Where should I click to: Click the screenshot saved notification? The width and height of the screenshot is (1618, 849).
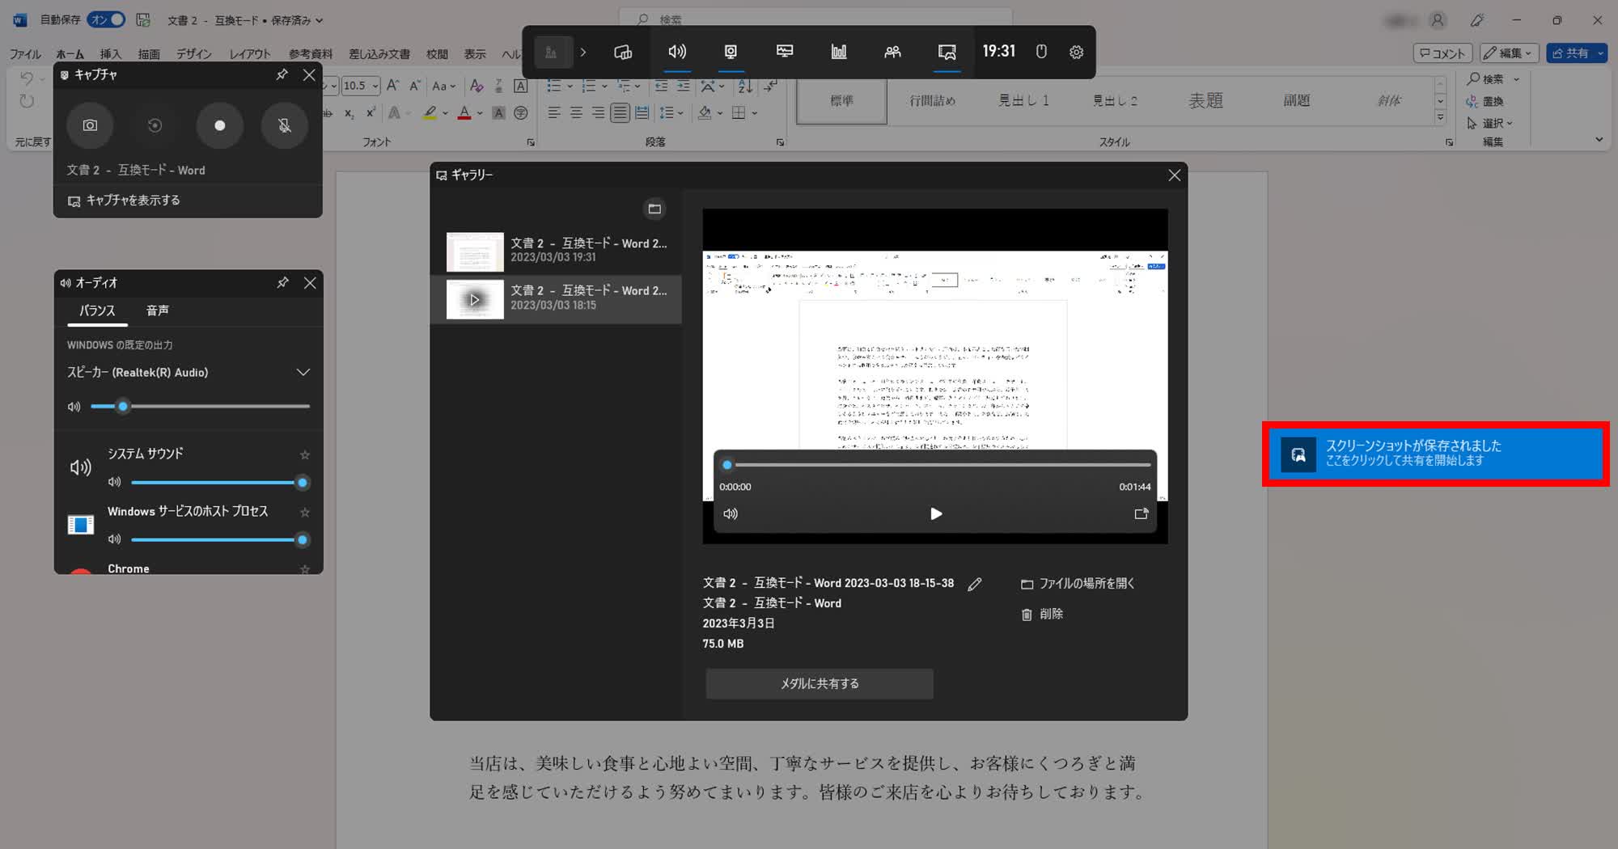(1436, 454)
